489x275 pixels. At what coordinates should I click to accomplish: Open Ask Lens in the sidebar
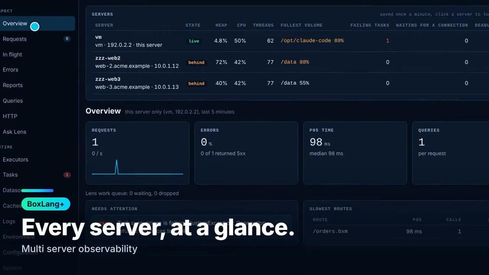pos(15,132)
